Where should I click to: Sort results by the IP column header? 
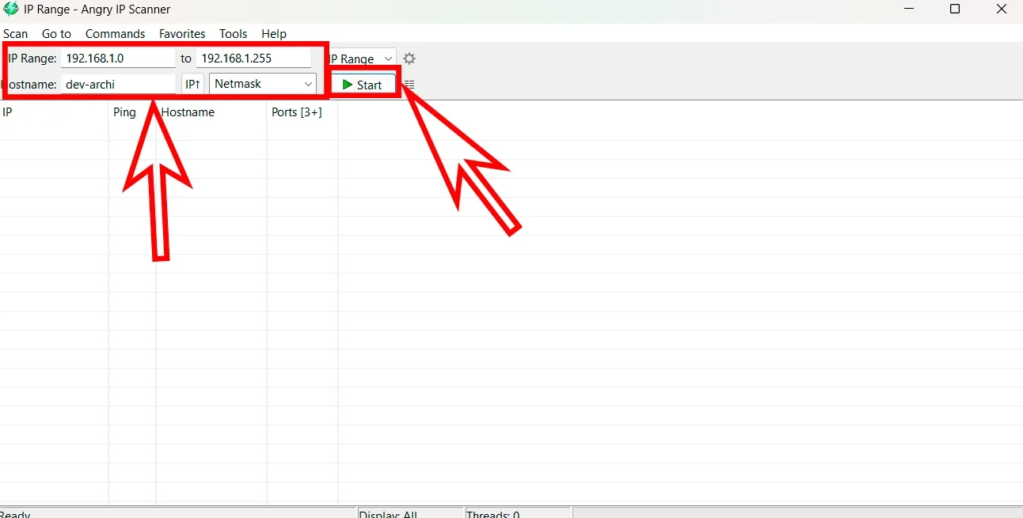[x=8, y=112]
